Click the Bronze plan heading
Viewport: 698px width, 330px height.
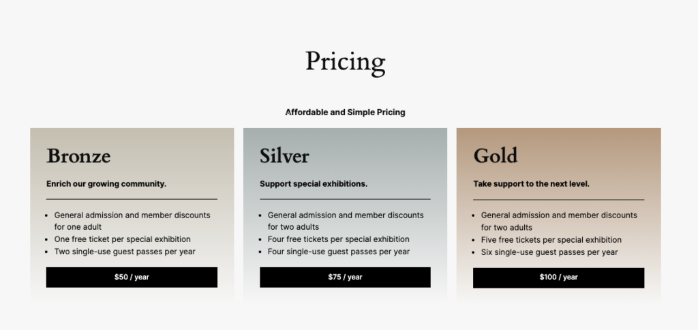pyautogui.click(x=78, y=155)
